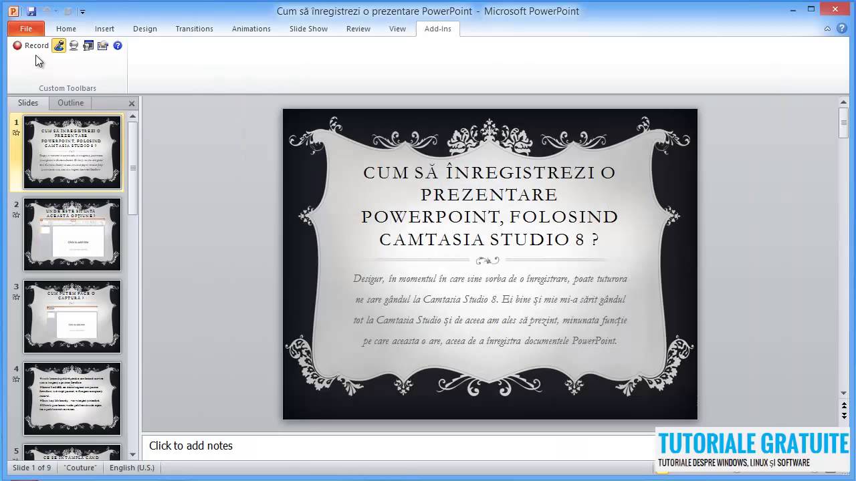Screen dimensions: 856x481
Task: Click the greyed Undo icon
Action: [x=47, y=11]
